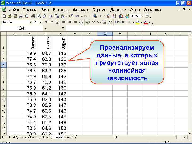
Task: Expand the font size 14 dropdown arrow
Action: [40, 22]
